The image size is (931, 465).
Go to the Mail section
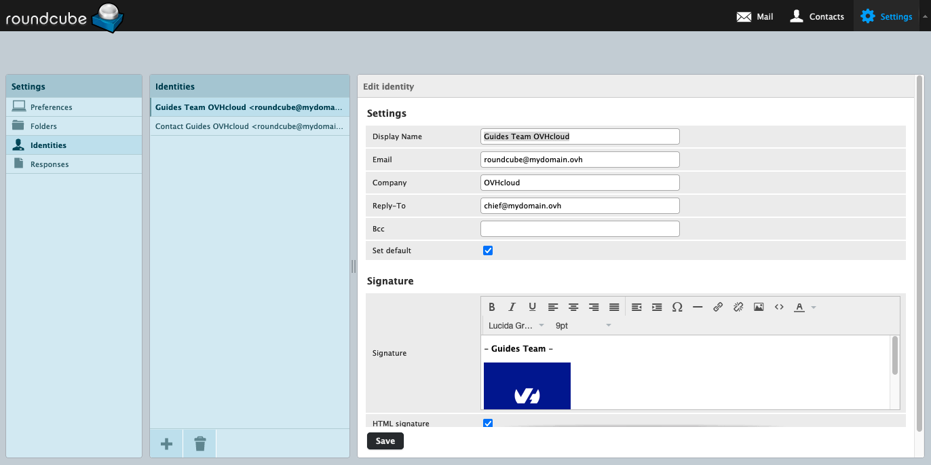point(755,16)
